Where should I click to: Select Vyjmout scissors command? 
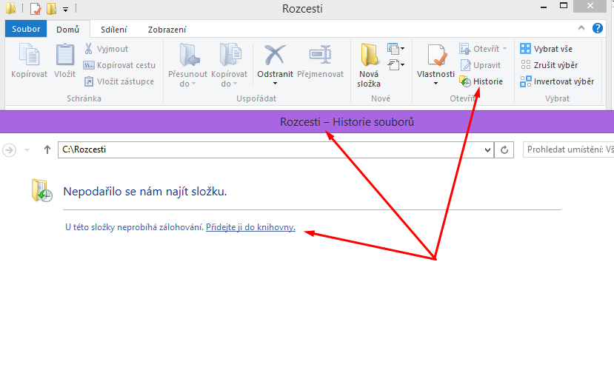point(107,49)
